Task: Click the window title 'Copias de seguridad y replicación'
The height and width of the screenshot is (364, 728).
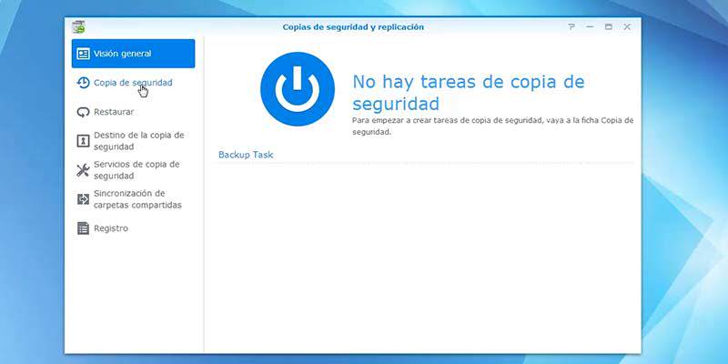Action: pos(353,27)
